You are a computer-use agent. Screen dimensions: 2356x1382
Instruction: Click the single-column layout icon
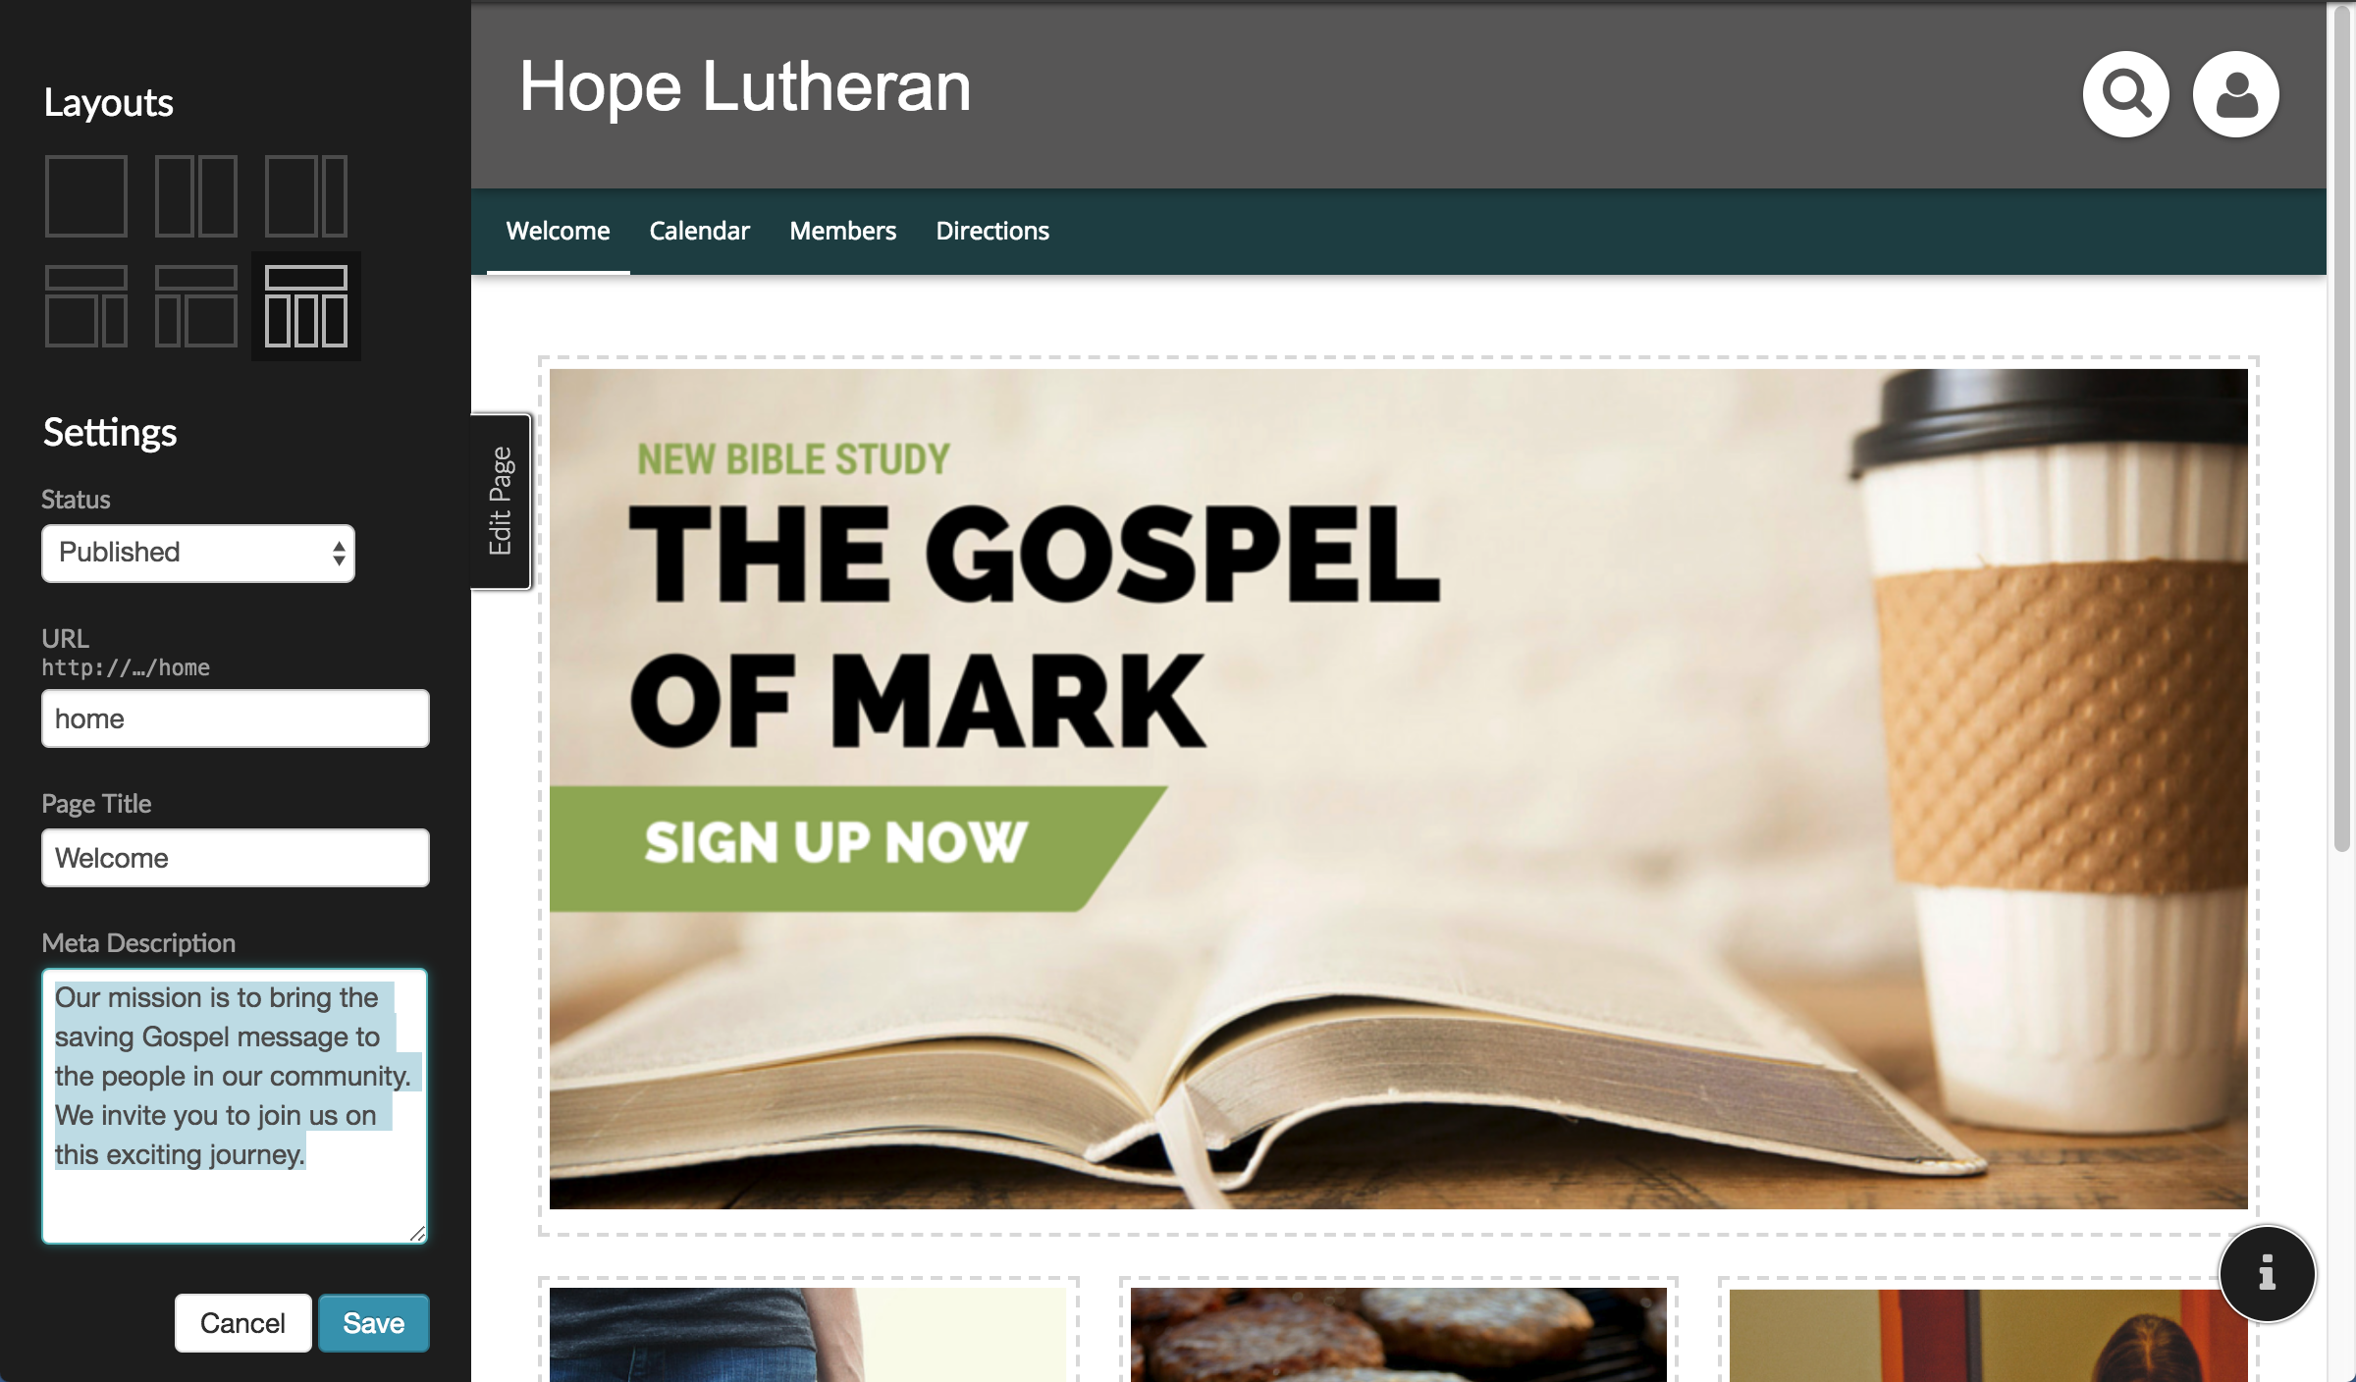coord(85,194)
